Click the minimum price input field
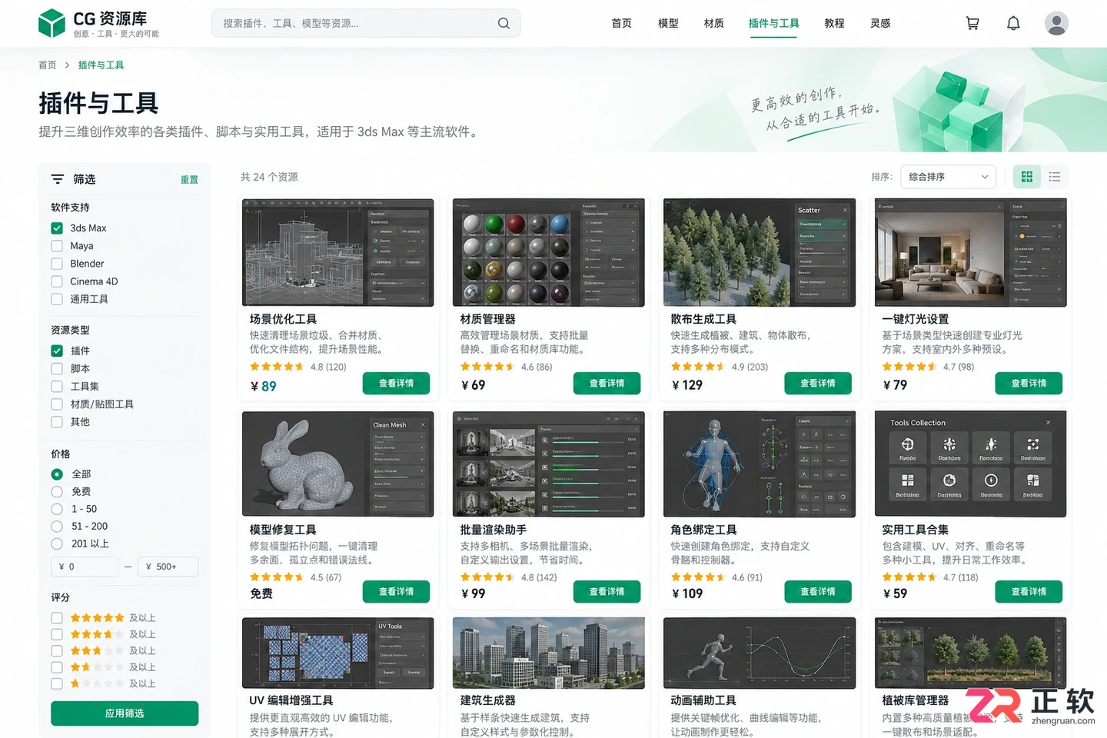This screenshot has height=738, width=1107. pyautogui.click(x=85, y=567)
